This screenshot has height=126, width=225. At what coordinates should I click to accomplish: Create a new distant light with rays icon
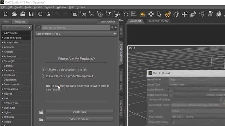click(83, 14)
